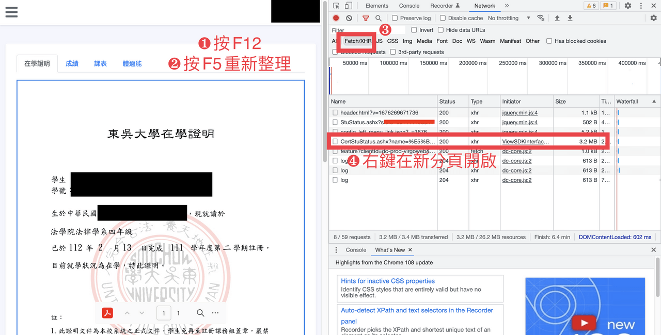Open DevTools main settings gear
Screen dimensions: 661x335
tap(628, 6)
